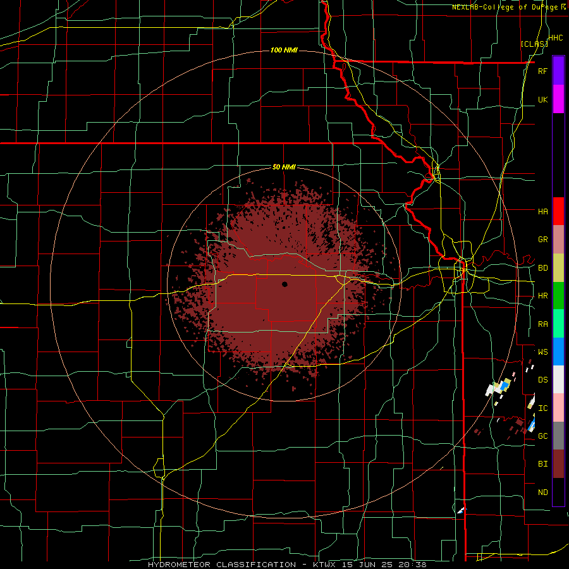Click the DS legend label
569x569 pixels.
coord(542,380)
